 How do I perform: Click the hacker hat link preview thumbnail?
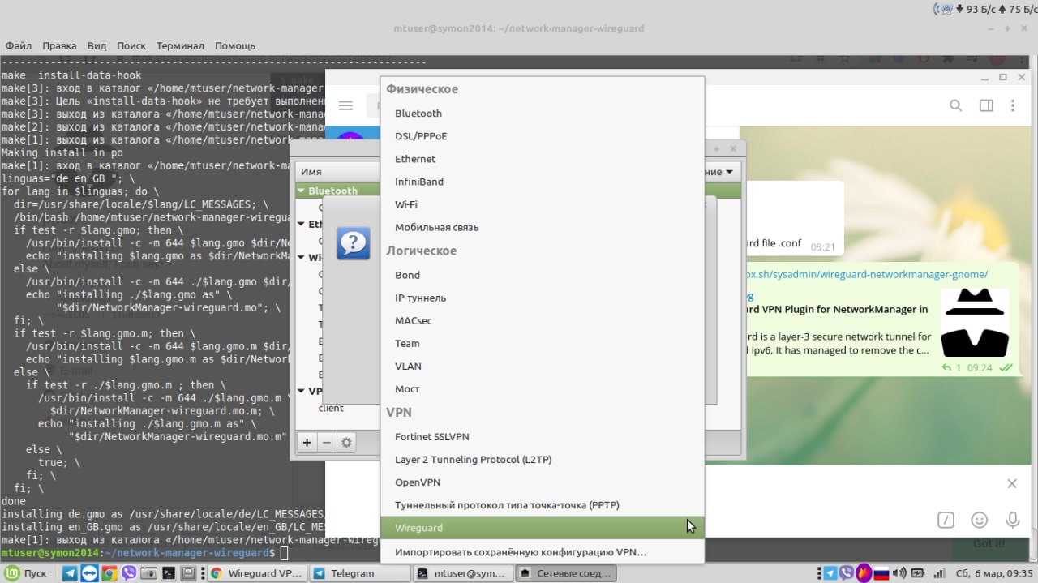pyautogui.click(x=975, y=323)
